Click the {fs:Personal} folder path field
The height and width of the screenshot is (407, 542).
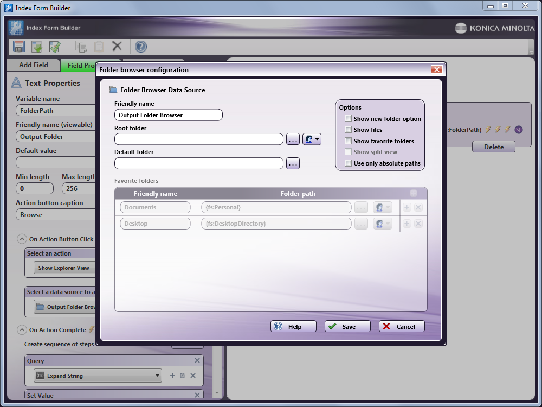pyautogui.click(x=276, y=207)
